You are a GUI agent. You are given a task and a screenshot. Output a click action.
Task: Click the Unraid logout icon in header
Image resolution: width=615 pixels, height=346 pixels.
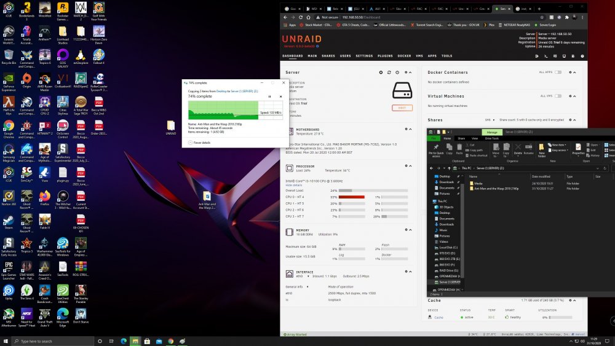pos(536,56)
